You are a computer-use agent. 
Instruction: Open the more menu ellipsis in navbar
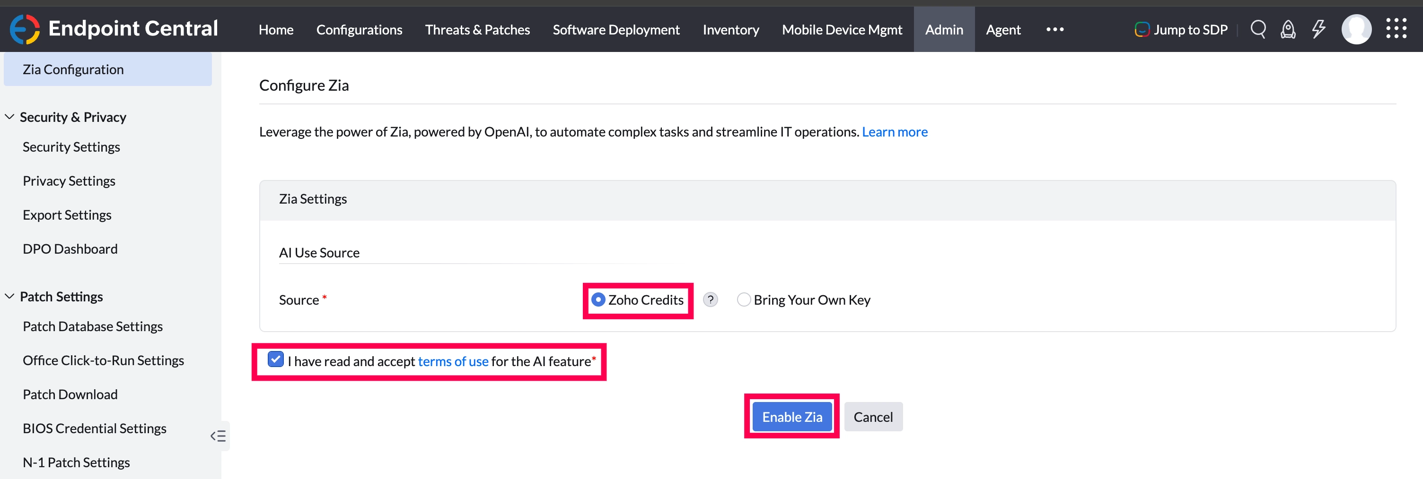coord(1054,29)
